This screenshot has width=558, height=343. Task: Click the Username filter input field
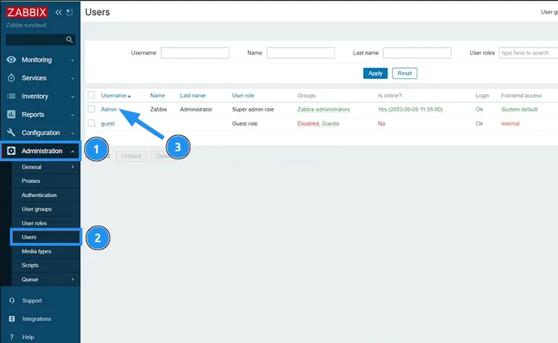coord(195,53)
